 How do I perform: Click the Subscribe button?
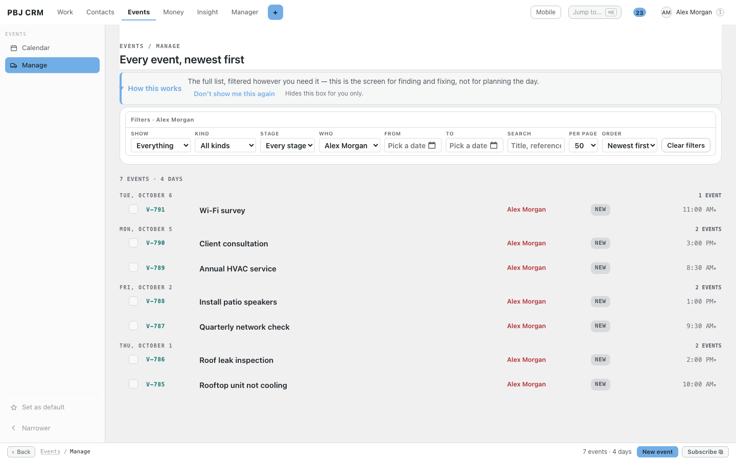pos(705,452)
